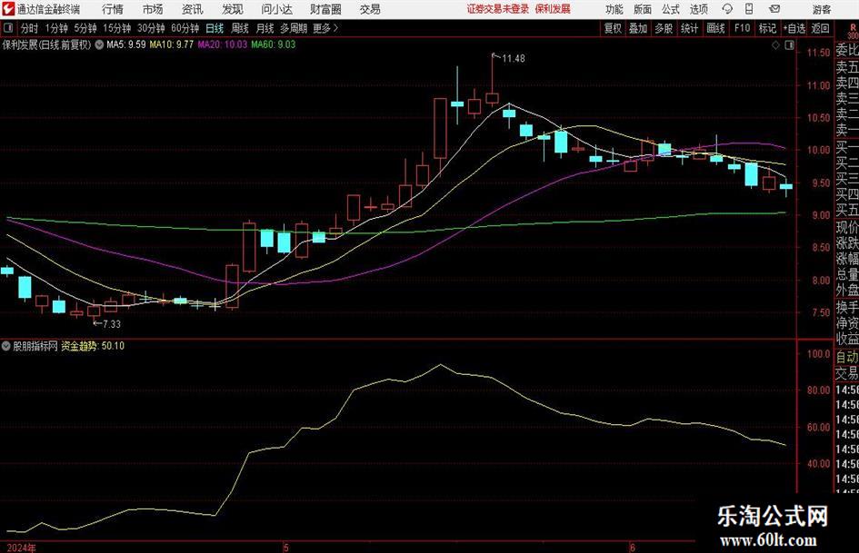Click the diamond icon above the price axis
This screenshot has width=859, height=553.
[775, 45]
